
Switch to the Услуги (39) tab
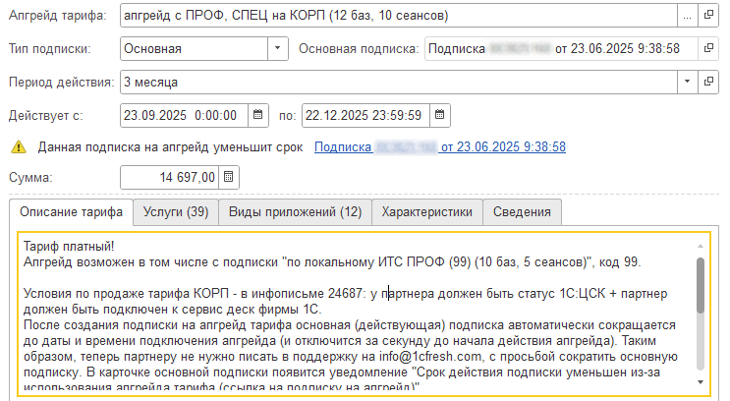tap(175, 211)
